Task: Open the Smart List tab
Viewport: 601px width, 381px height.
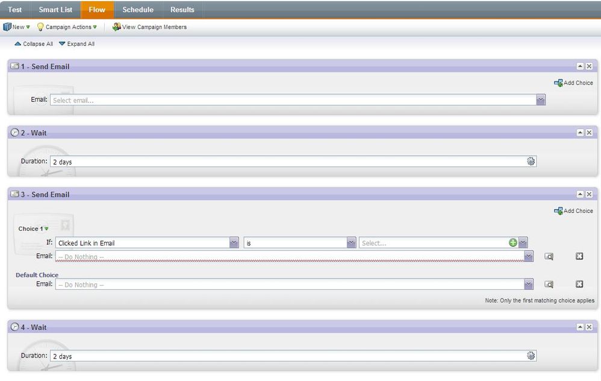Action: (x=55, y=10)
